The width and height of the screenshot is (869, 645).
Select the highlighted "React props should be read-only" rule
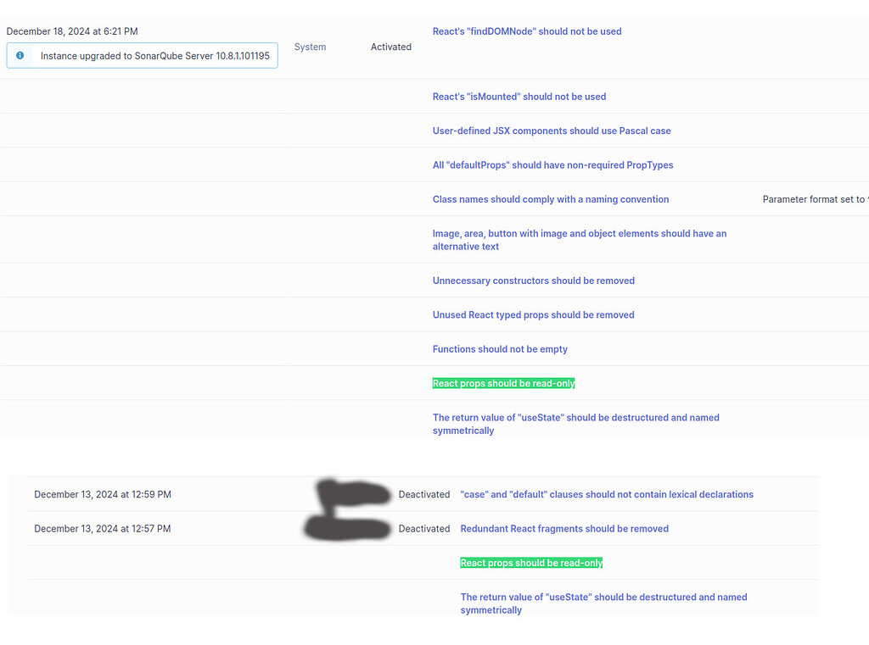point(503,383)
